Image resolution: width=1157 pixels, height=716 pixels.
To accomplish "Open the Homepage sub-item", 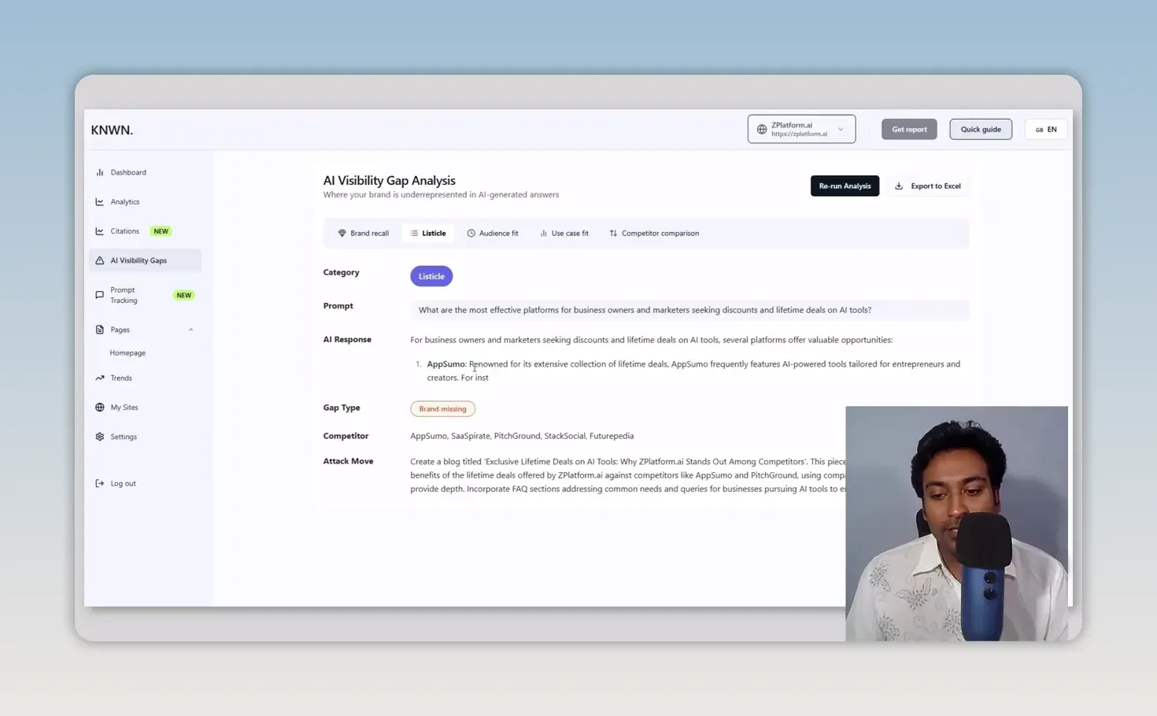I will [128, 353].
